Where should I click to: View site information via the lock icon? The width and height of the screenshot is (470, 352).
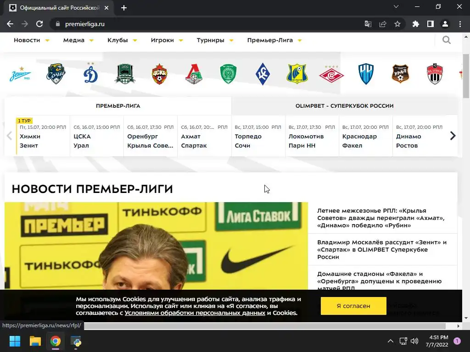(58, 24)
